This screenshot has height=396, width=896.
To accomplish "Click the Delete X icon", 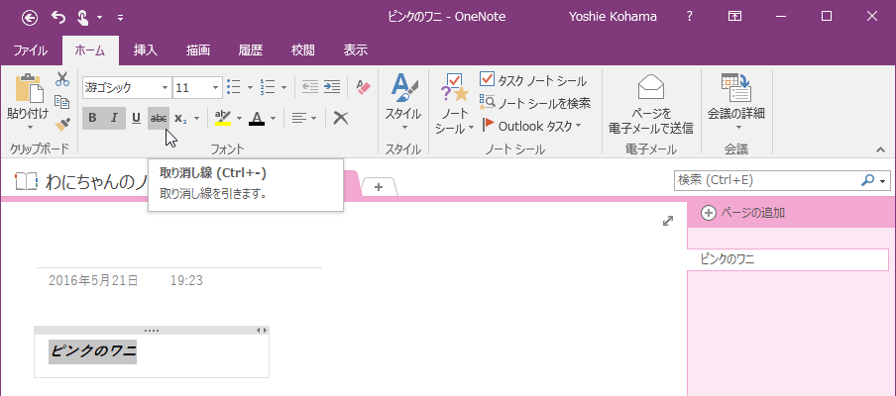I will (341, 118).
